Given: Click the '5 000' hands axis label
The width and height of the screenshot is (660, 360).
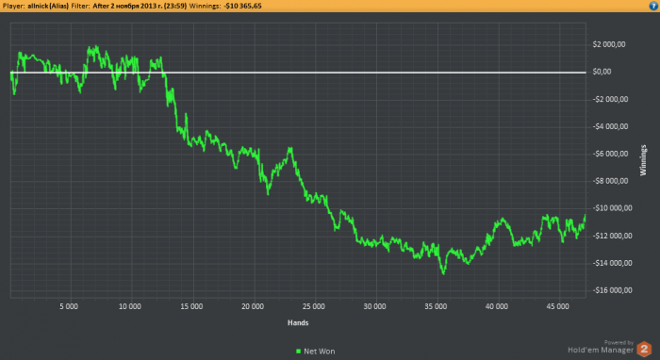Looking at the screenshot, I should click(69, 306).
